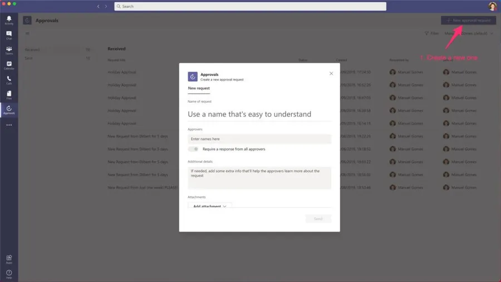Click the Name of request field

click(x=259, y=114)
